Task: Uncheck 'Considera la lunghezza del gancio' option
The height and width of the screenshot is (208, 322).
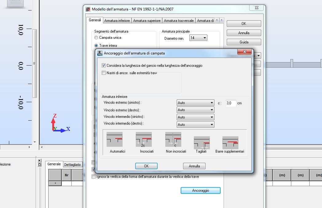Action: (104, 65)
